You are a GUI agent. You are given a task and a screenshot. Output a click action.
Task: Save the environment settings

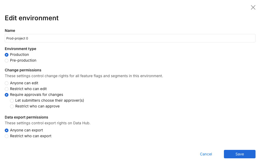[x=239, y=154]
